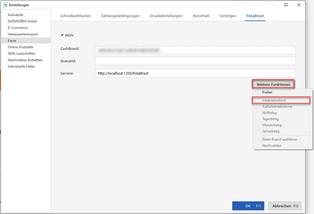Open the Zahlungsbedingungen tab
This screenshot has width=314, height=214.
pyautogui.click(x=120, y=16)
